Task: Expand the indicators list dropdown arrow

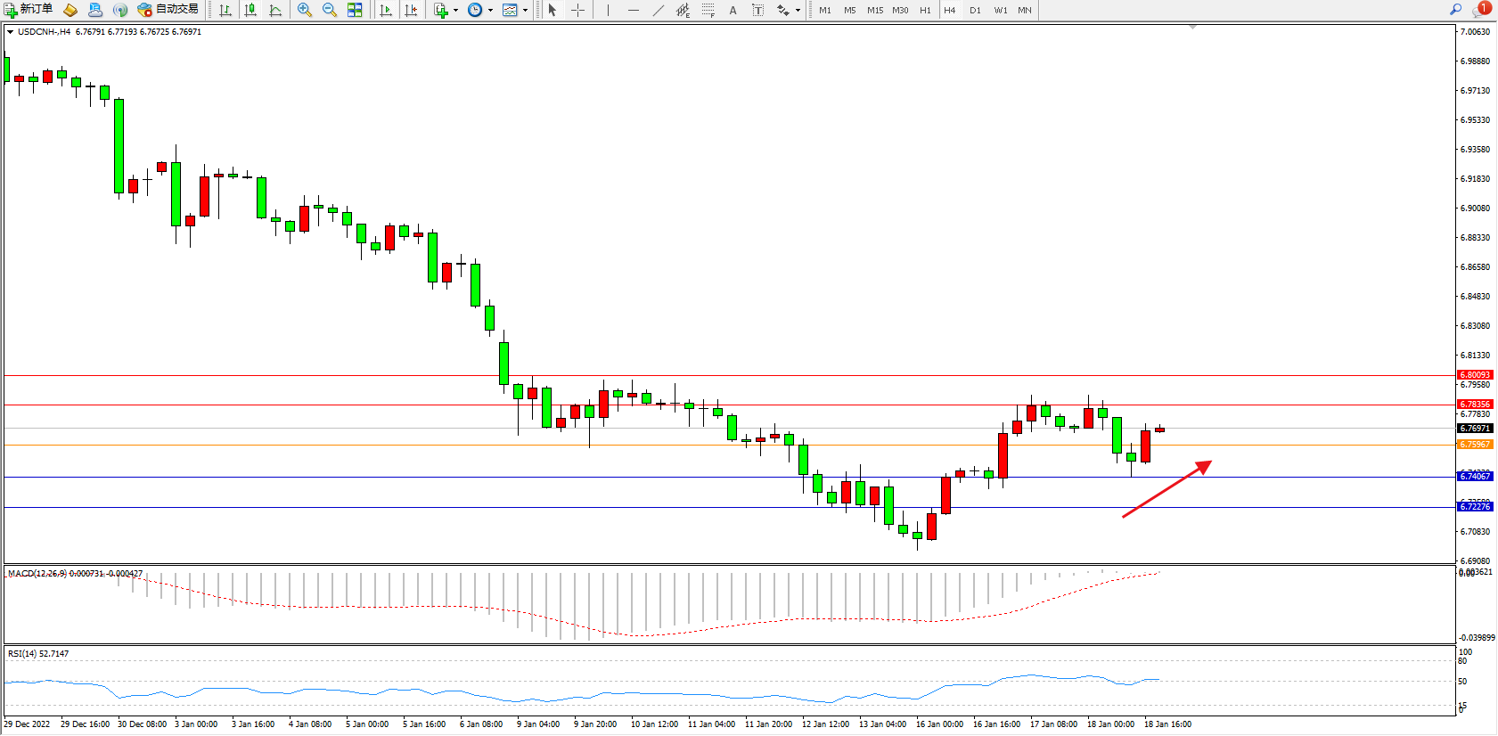Action: (x=455, y=10)
